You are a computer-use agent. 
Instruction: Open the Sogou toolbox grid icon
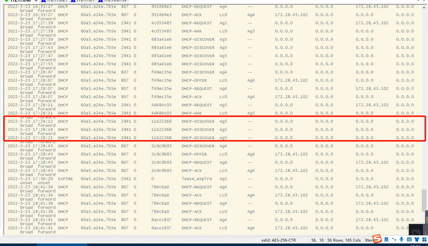pos(424,239)
